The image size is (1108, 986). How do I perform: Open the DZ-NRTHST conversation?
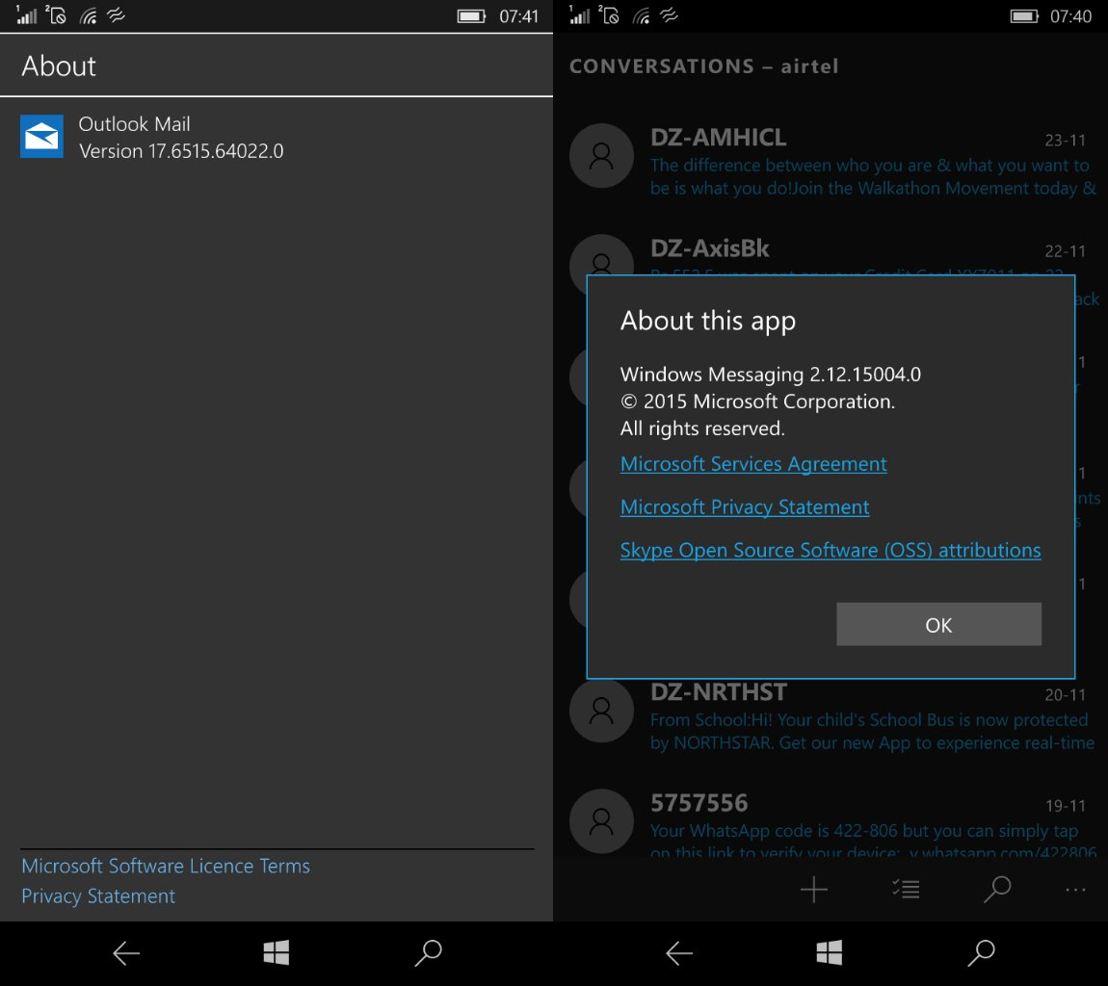831,714
